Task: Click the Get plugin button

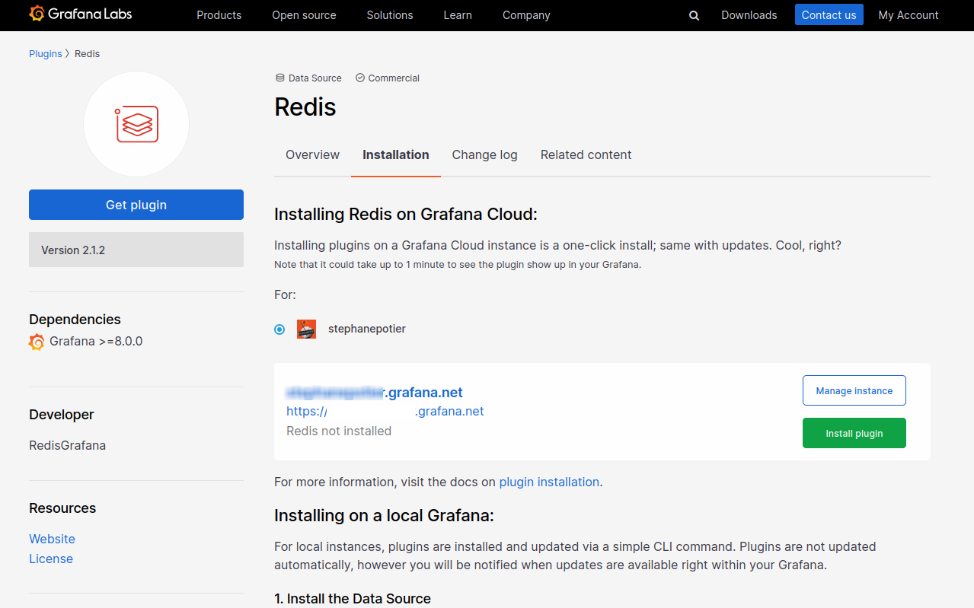Action: click(x=136, y=204)
